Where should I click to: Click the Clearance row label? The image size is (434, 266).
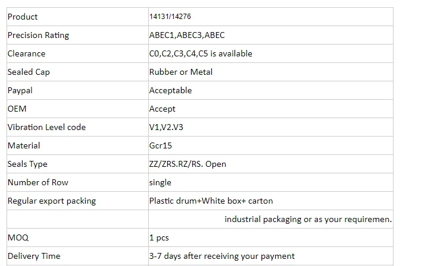pos(26,53)
